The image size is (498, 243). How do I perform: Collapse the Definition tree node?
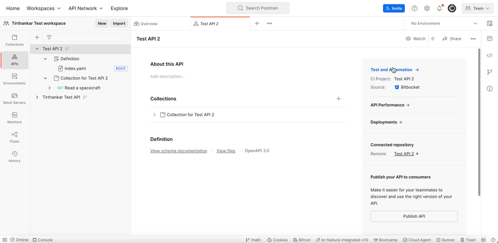point(46,59)
